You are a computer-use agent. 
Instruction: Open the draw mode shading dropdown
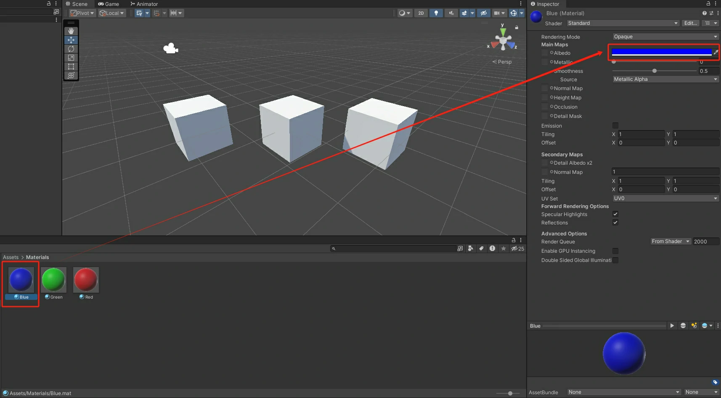click(x=405, y=13)
